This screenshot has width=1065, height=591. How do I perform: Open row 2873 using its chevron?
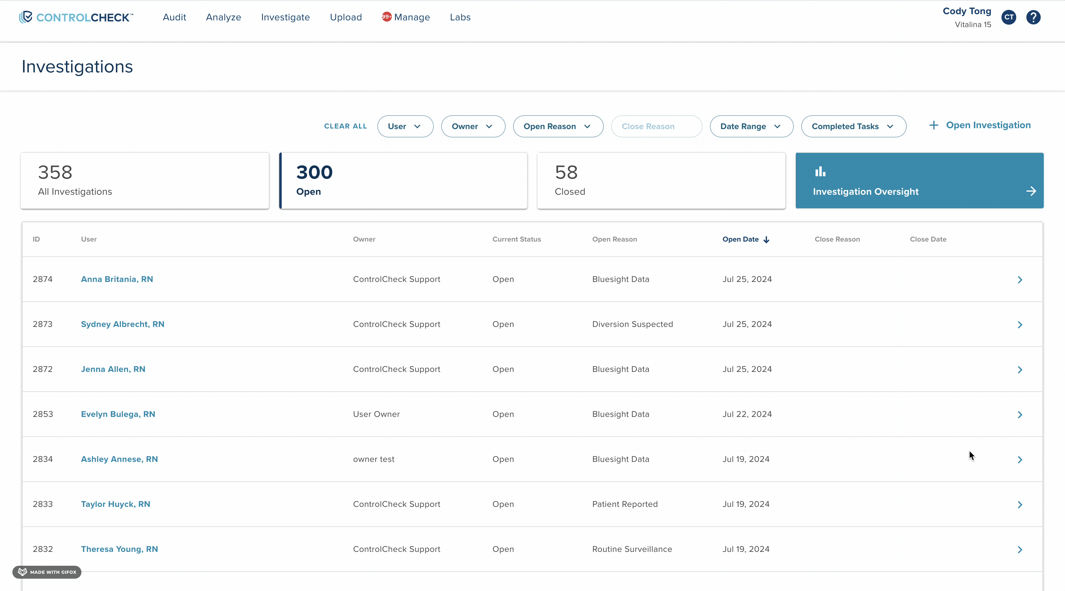point(1020,324)
